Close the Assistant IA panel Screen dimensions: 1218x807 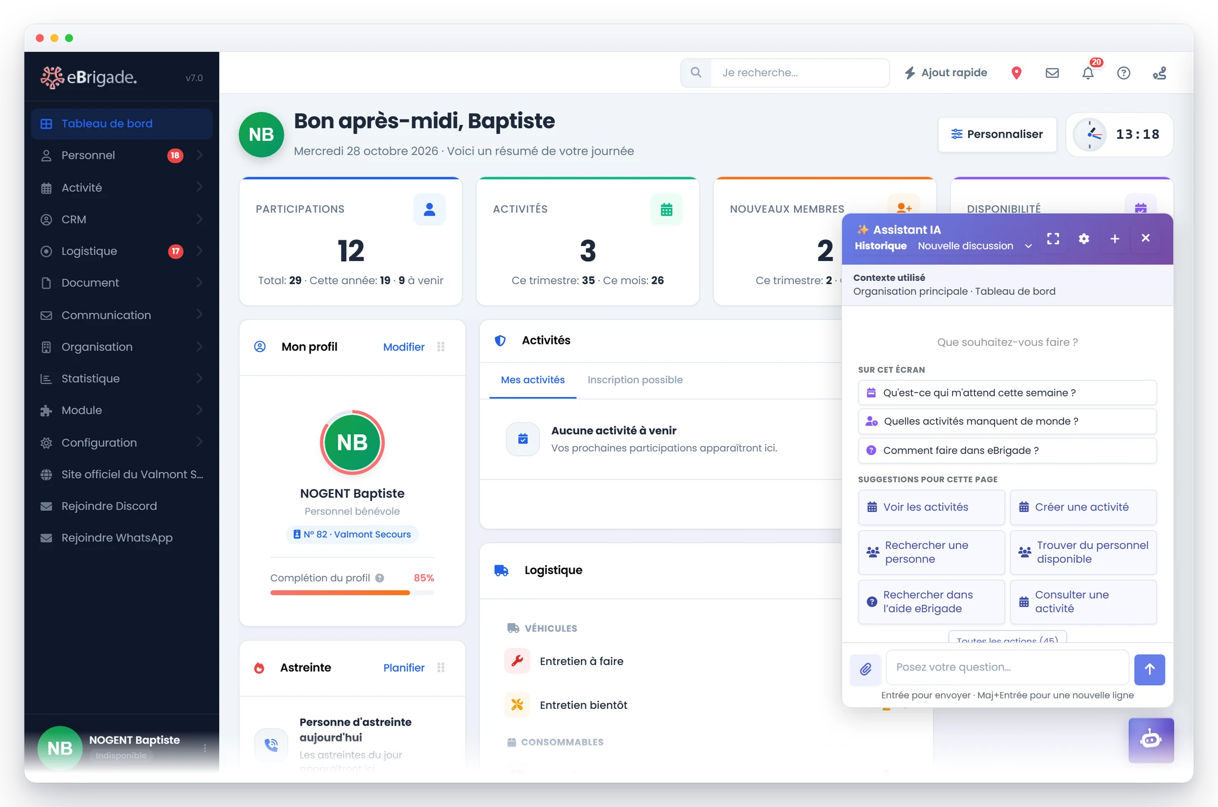(x=1145, y=238)
